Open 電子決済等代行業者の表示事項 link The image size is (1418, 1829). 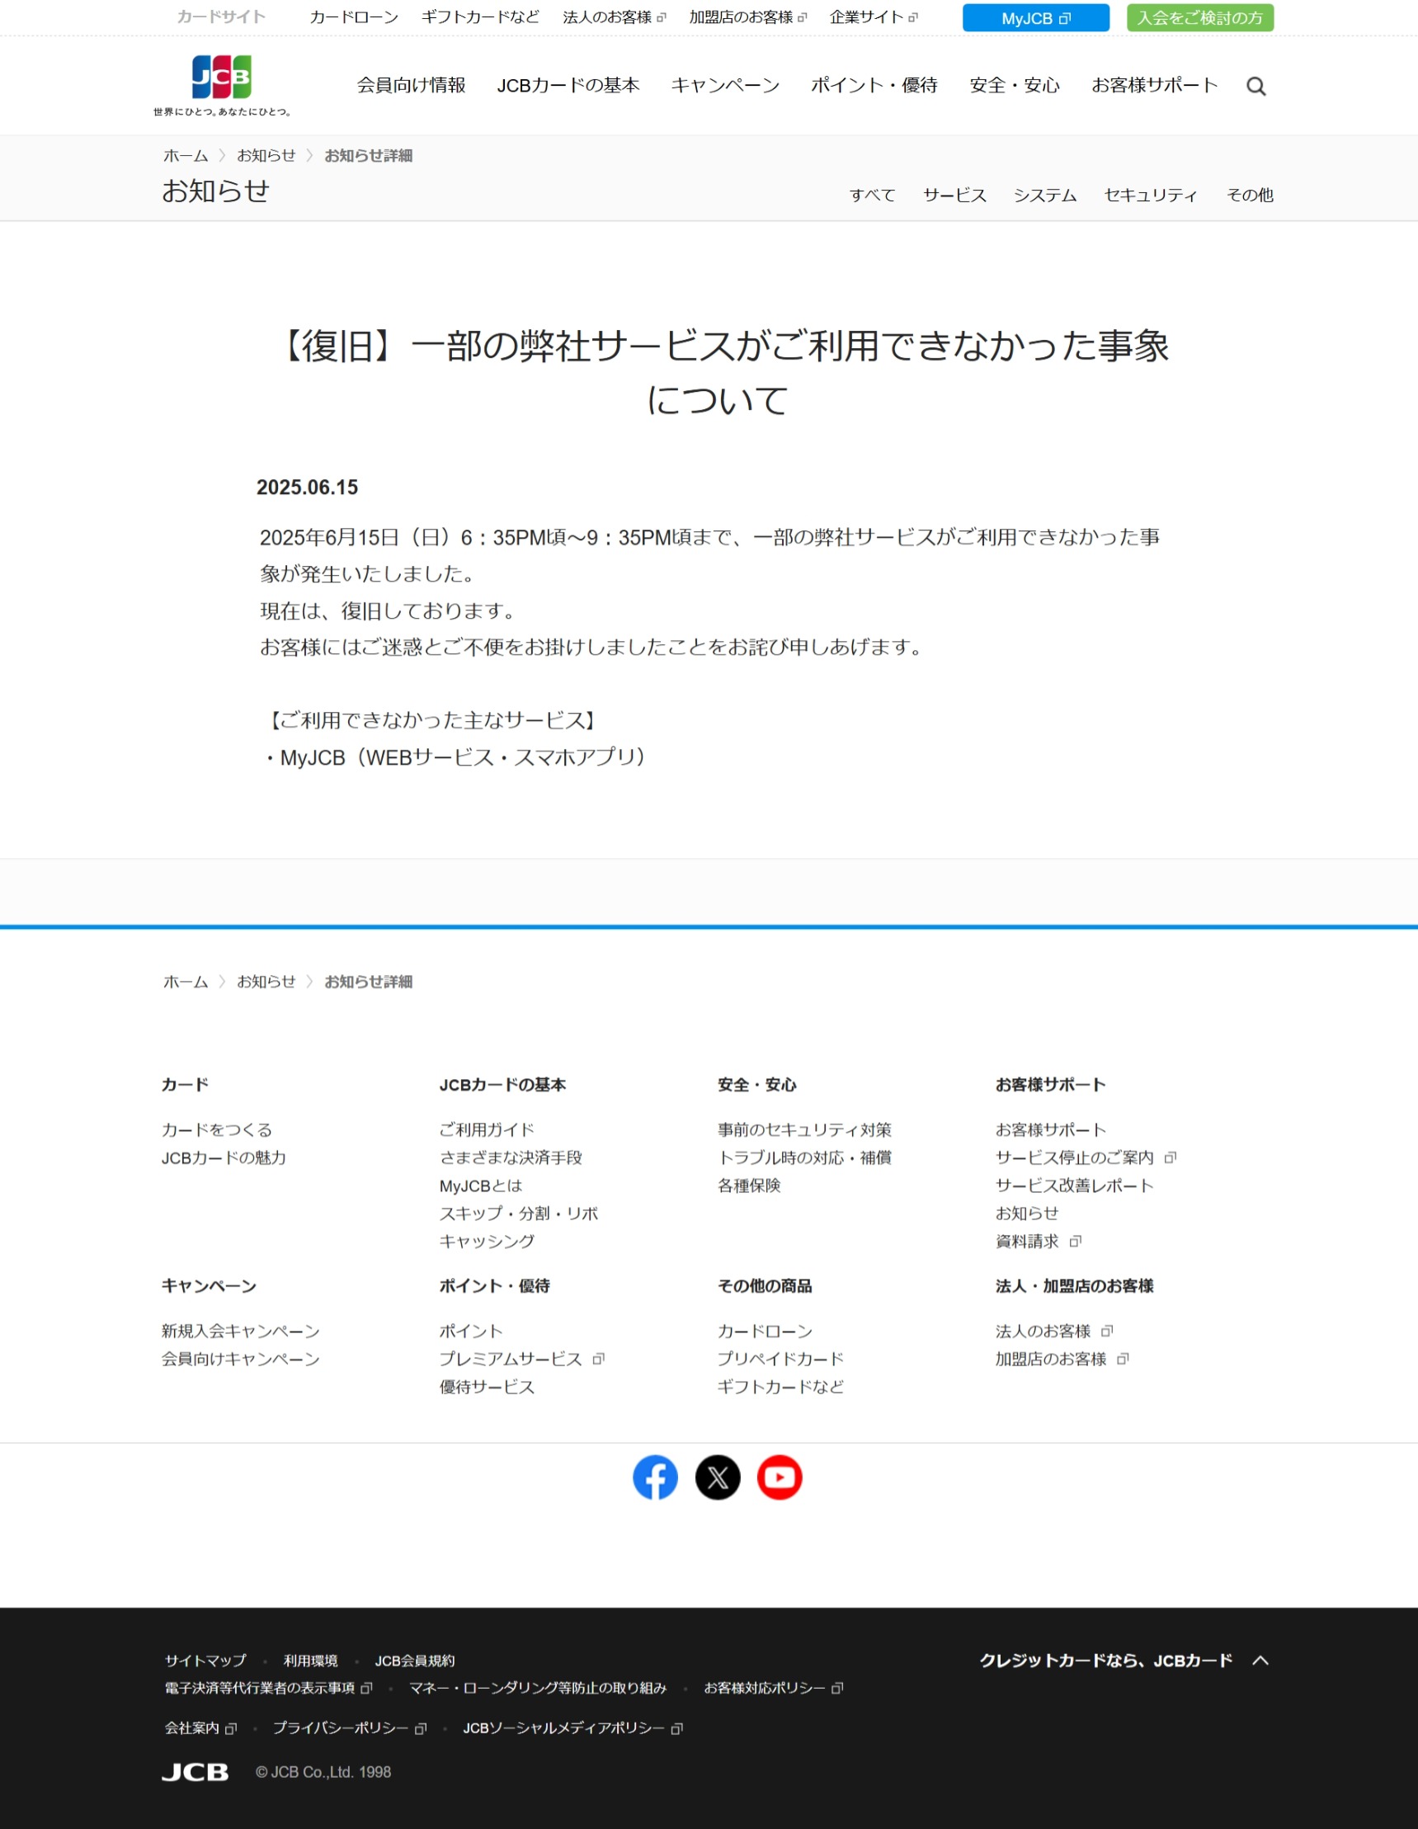pos(268,1688)
